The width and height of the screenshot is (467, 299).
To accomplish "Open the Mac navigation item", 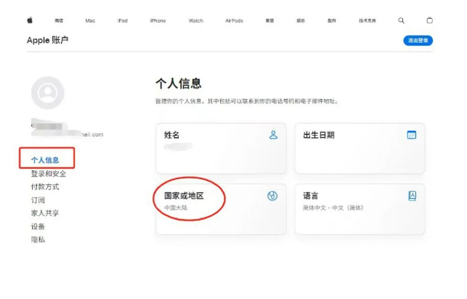I will click(90, 20).
